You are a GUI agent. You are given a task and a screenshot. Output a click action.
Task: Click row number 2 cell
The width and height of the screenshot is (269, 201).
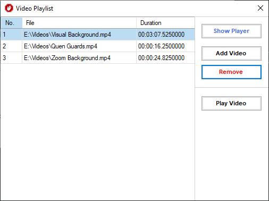click(12, 46)
